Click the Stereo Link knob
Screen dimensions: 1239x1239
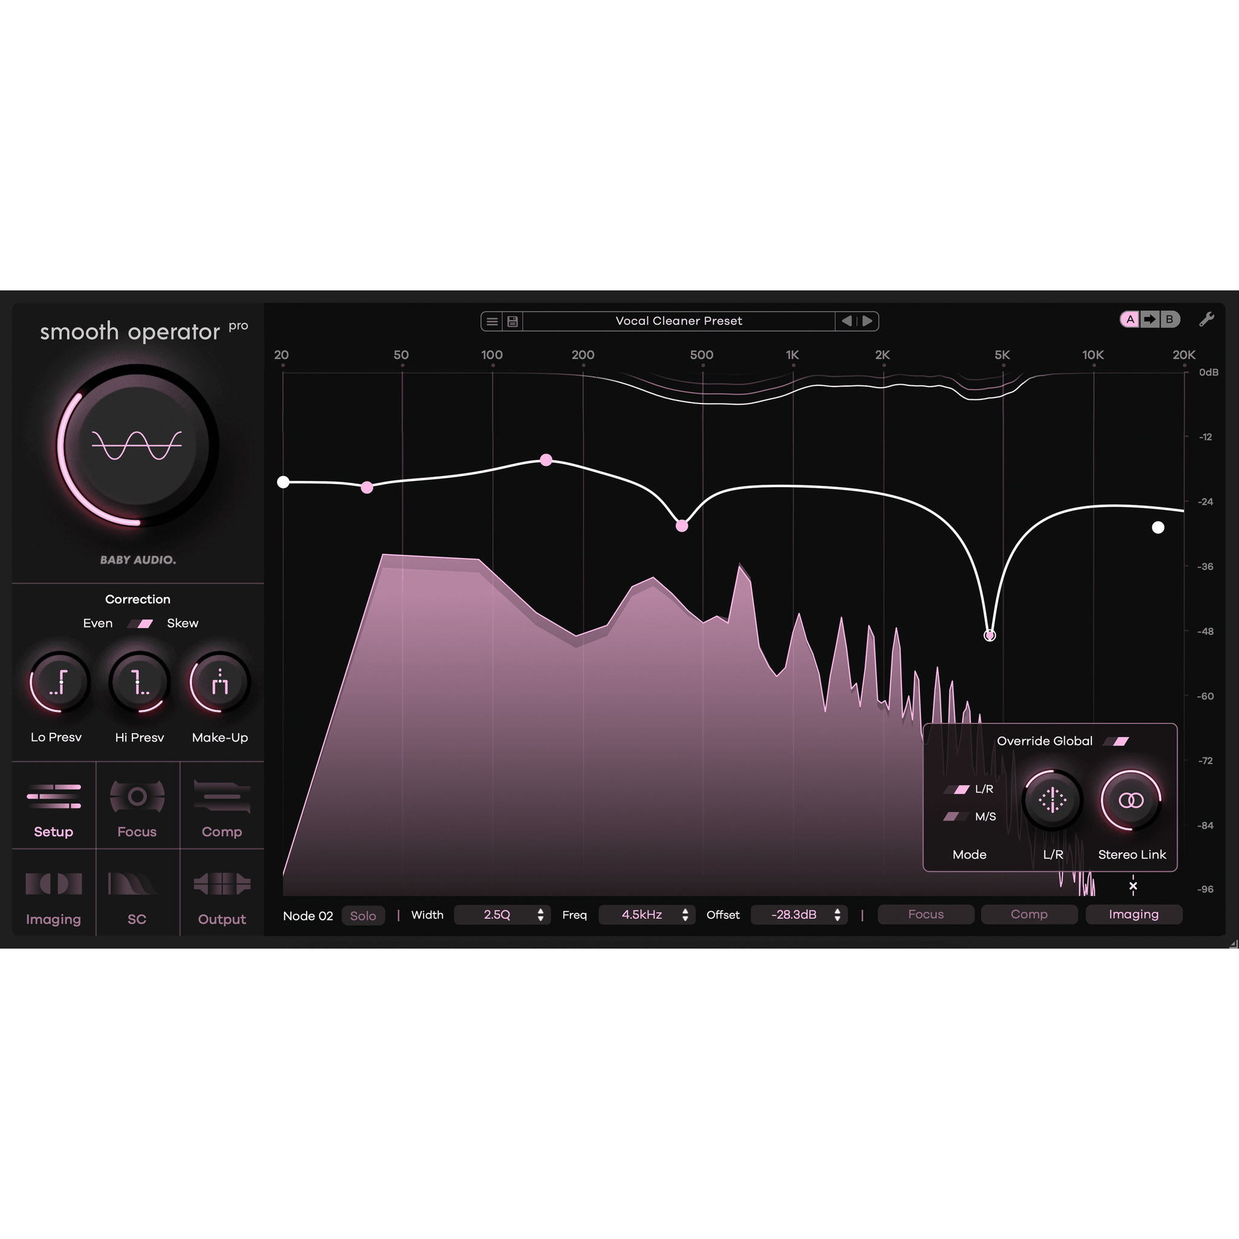pyautogui.click(x=1131, y=800)
